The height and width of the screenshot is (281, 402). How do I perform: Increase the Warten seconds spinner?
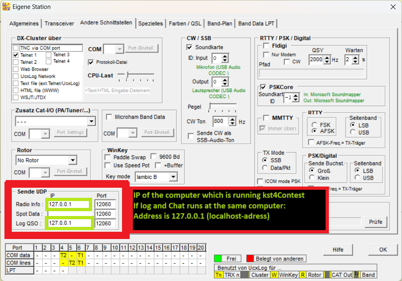tap(355, 57)
